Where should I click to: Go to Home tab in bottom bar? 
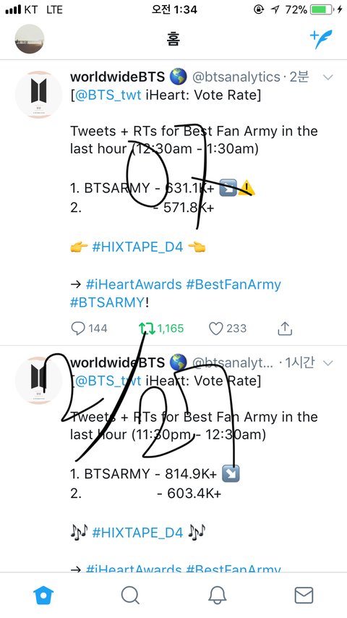click(x=43, y=595)
